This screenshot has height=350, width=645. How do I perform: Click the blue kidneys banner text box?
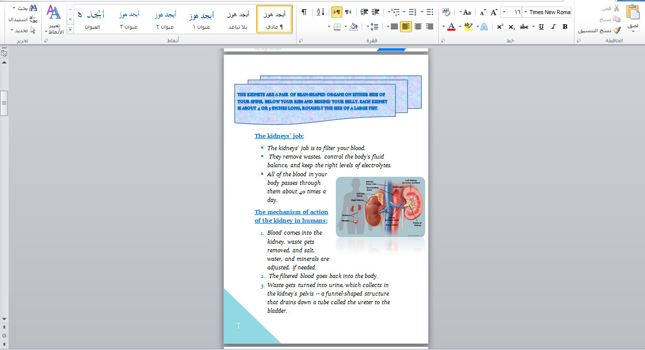click(315, 103)
